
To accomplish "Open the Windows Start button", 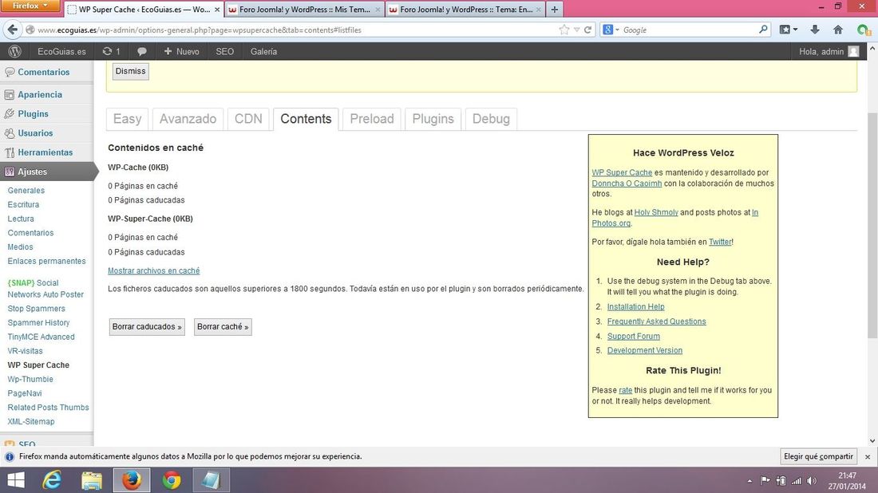I will click(x=16, y=480).
